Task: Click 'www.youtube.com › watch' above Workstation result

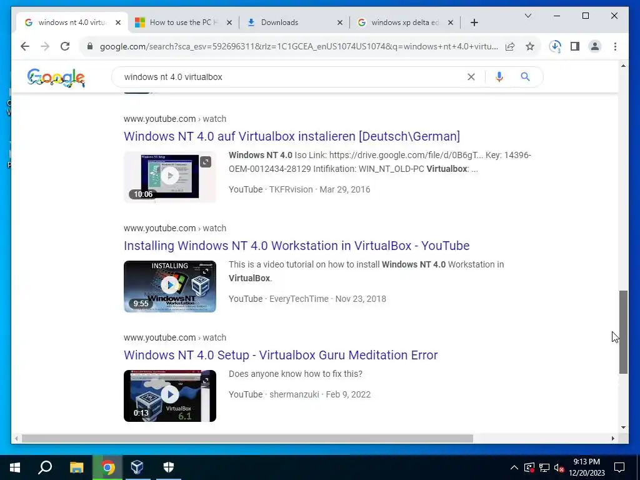Action: coord(175,228)
